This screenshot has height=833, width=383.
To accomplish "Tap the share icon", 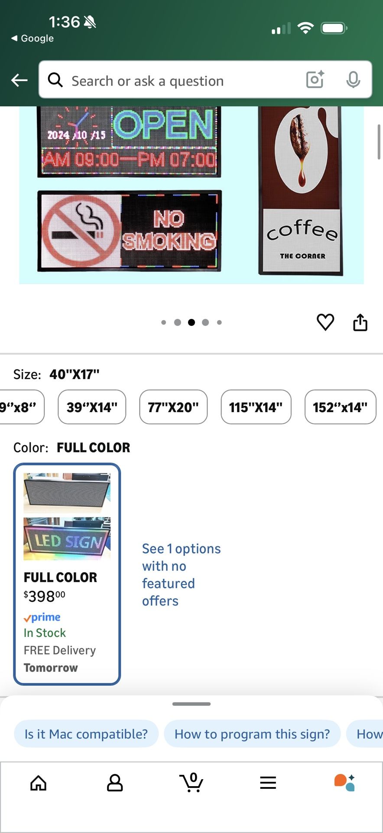I will [x=360, y=322].
